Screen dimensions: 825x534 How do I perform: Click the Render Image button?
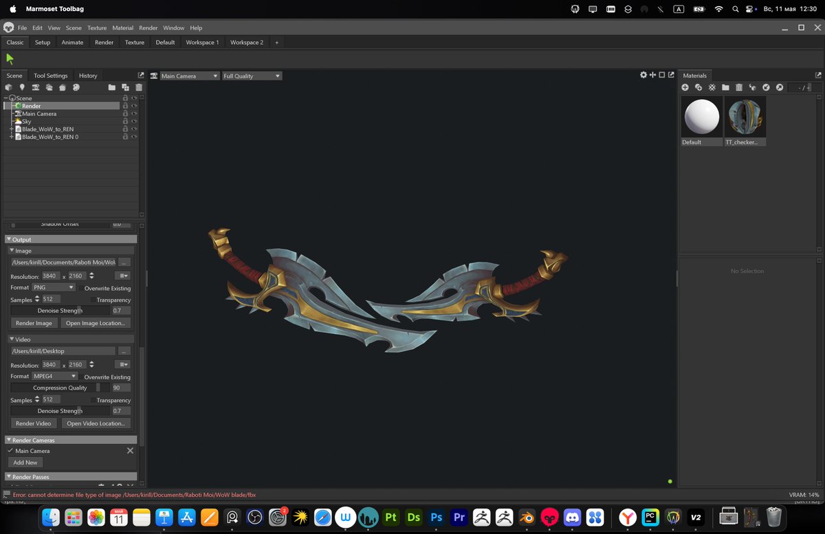pos(34,323)
